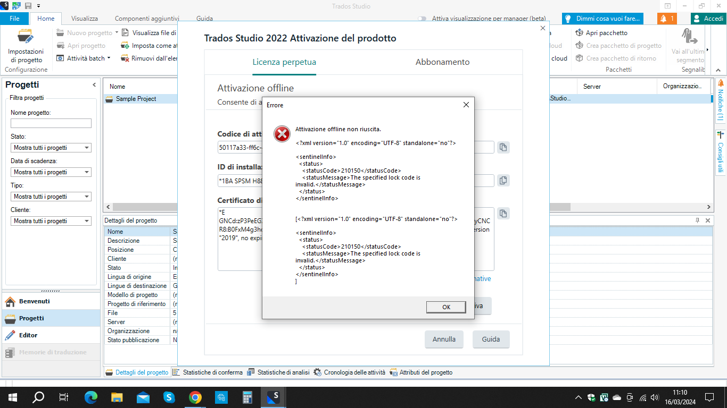Select the Statistiche di conferma tab
The image size is (727, 408).
point(208,372)
